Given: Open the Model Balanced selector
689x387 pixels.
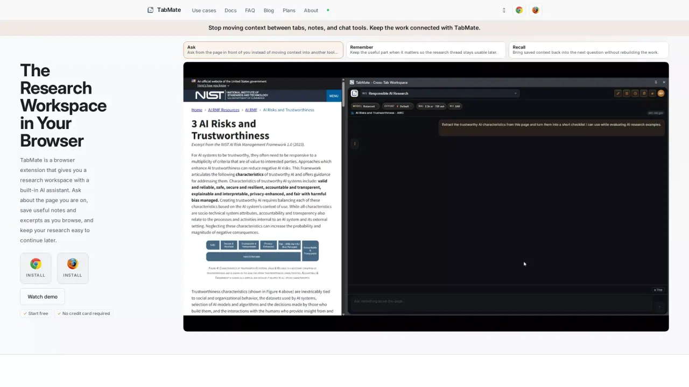Looking at the screenshot, I should tap(364, 106).
